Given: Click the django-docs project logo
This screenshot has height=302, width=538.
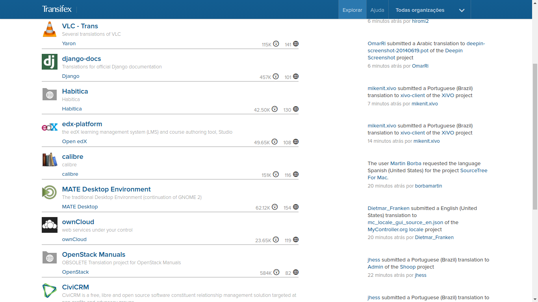Looking at the screenshot, I should [x=50, y=62].
